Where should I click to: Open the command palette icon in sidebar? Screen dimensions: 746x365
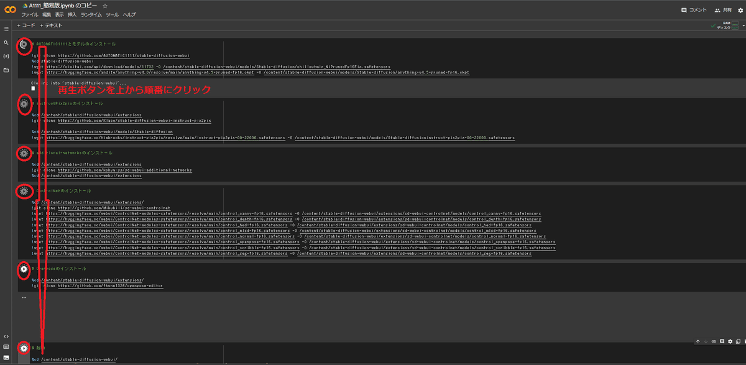coord(6,347)
